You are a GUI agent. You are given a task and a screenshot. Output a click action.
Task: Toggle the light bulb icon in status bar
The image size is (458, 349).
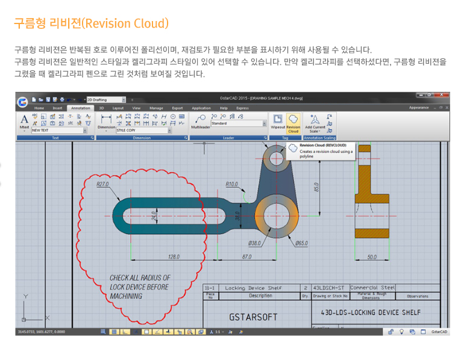tap(401, 332)
